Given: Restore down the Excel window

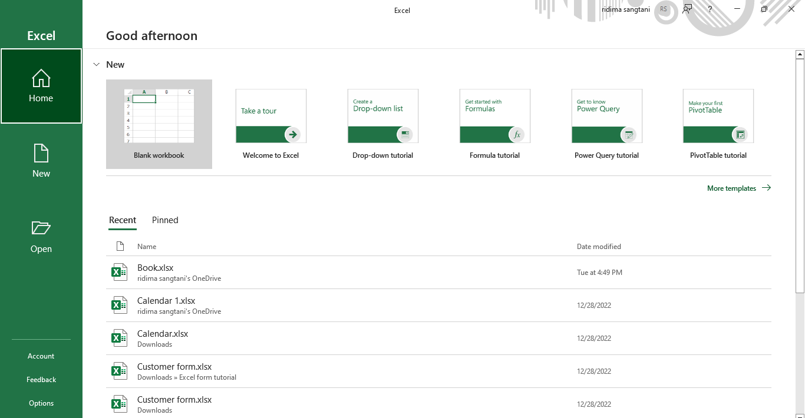Looking at the screenshot, I should [764, 9].
